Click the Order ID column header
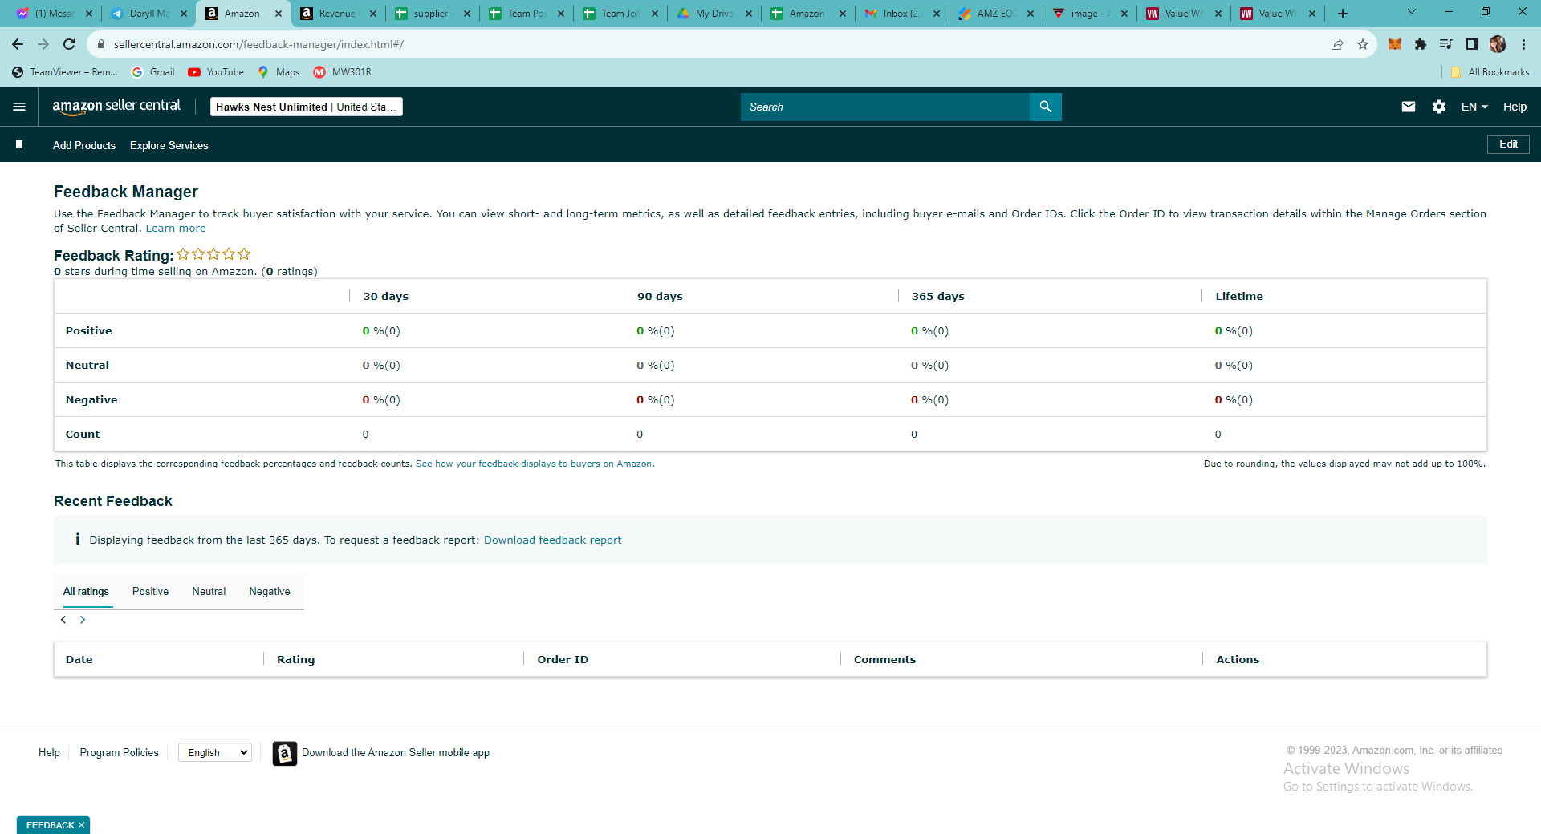This screenshot has height=834, width=1541. click(x=563, y=660)
